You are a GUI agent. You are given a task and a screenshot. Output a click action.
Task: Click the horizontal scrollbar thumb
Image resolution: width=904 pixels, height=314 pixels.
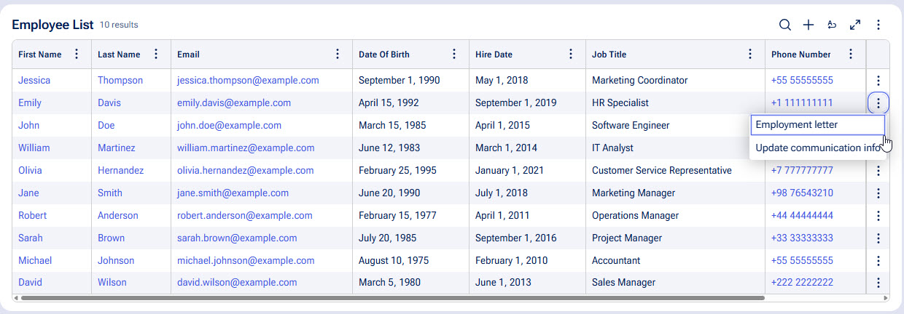[x=392, y=298]
